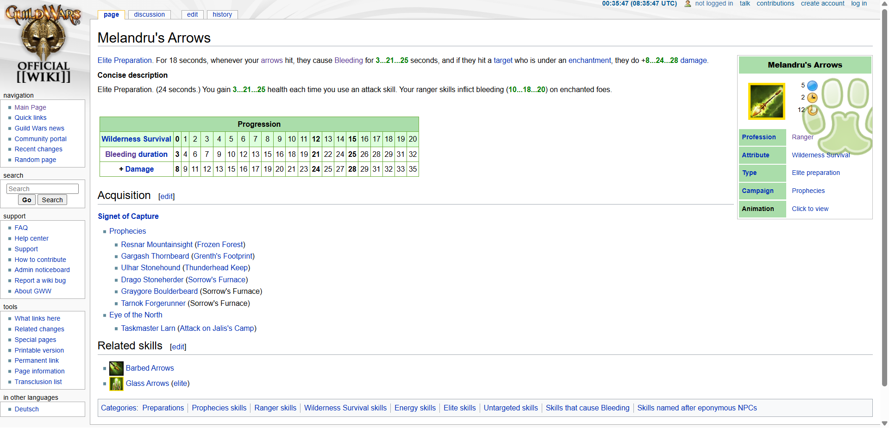Open Main Page in navigation
889x428 pixels.
pyautogui.click(x=30, y=107)
